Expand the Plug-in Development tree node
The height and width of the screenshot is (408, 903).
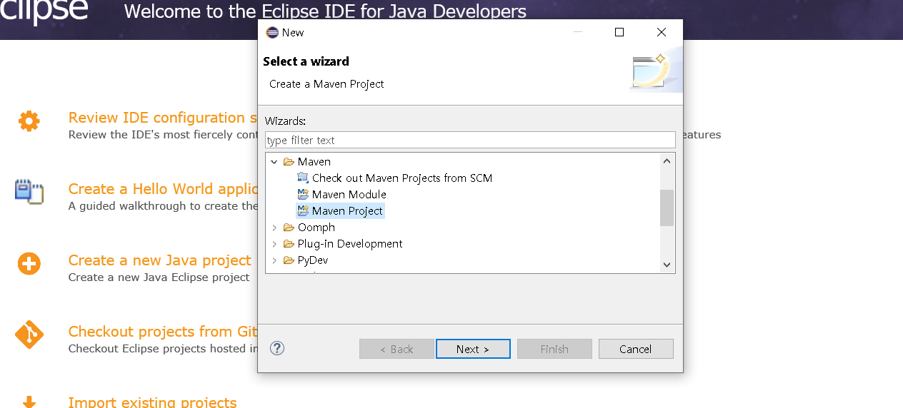[274, 244]
